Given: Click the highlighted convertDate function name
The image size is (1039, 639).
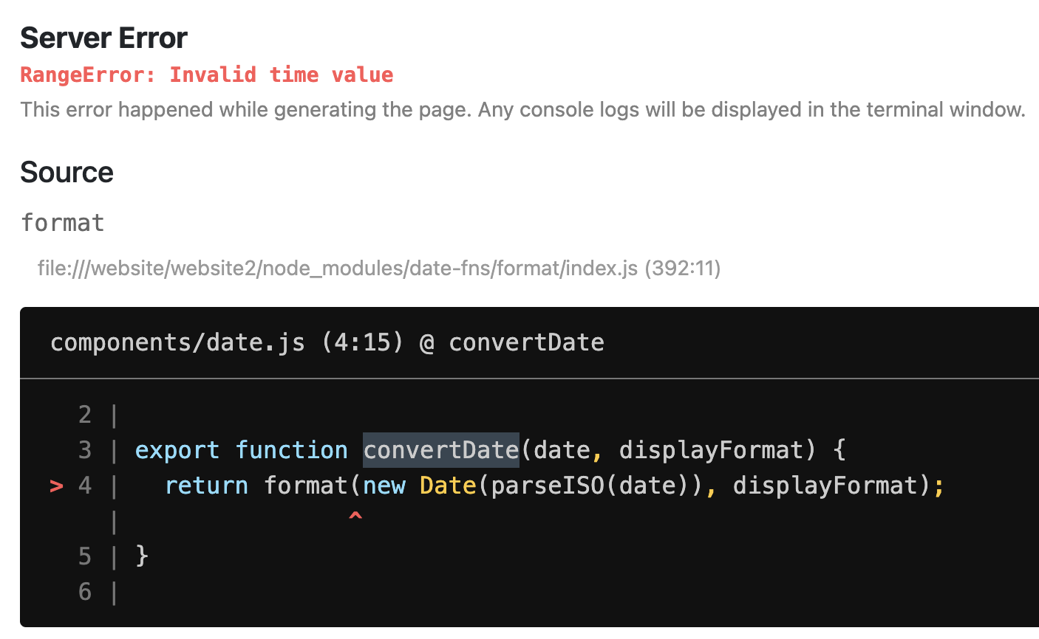Looking at the screenshot, I should tap(441, 450).
